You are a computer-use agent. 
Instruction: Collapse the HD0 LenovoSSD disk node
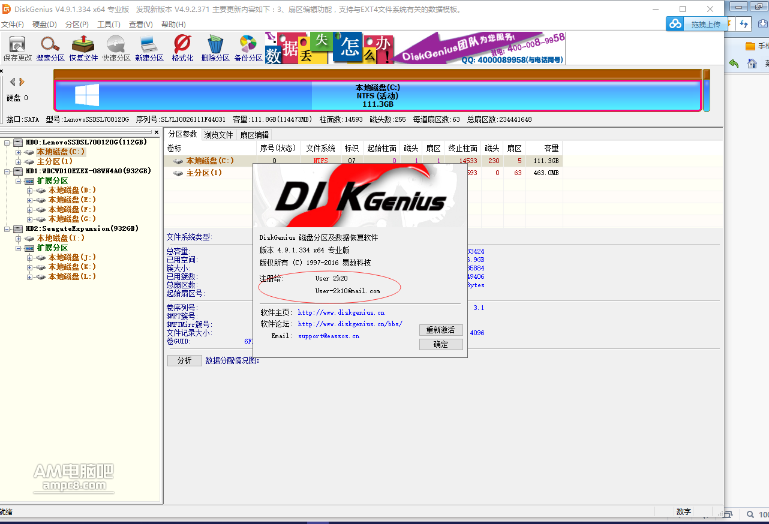click(x=7, y=143)
